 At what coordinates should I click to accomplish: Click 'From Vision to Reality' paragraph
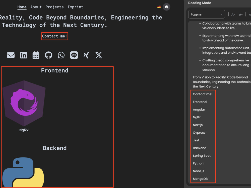click(222, 82)
